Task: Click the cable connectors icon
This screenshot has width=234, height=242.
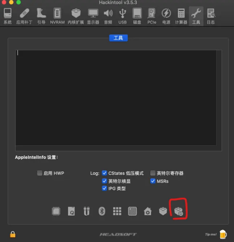Action: [87, 211]
